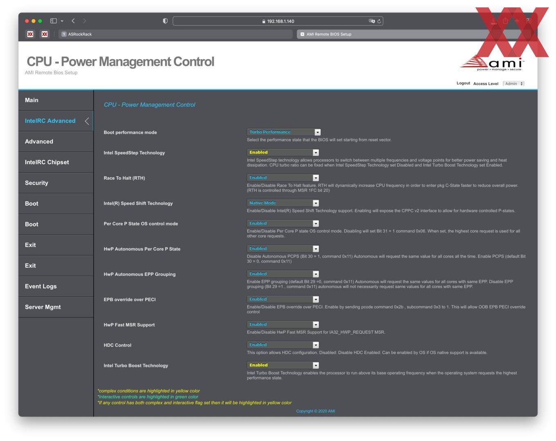Open Intel SpeedStep Technology dropdown
556x441 pixels.
tap(283, 152)
